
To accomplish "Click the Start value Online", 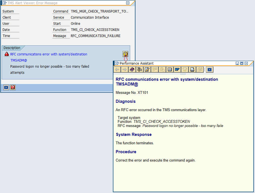I will pyautogui.click(x=76, y=24).
